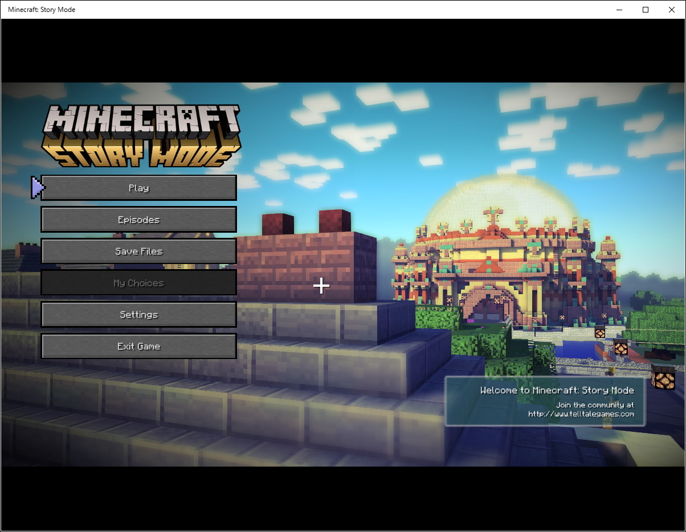Screen dimensions: 686x532
Task: Click the window title bar text
Action: point(40,9)
